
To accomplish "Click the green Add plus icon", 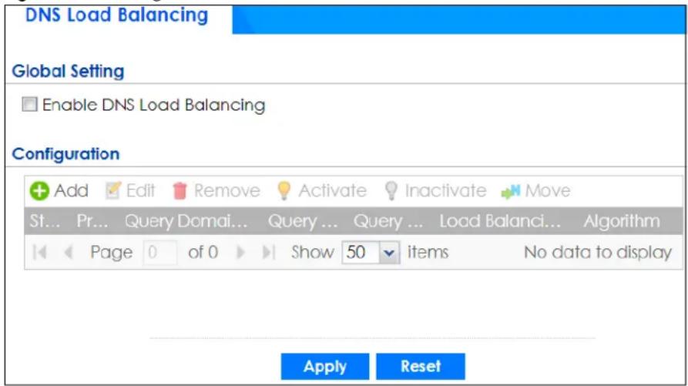I will (x=39, y=191).
